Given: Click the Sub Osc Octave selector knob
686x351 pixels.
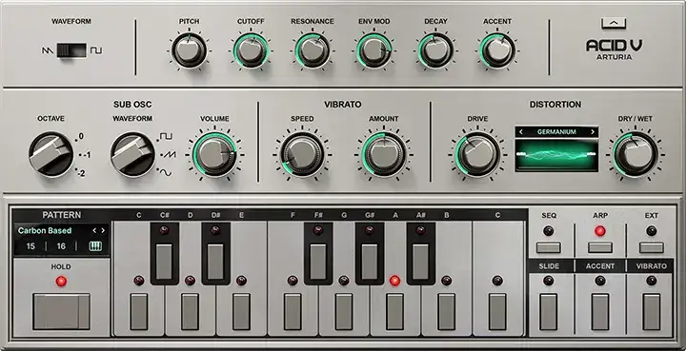Looking at the screenshot, I should point(51,154).
